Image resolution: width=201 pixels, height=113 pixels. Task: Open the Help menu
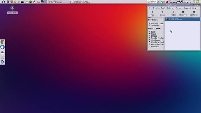tap(194, 8)
